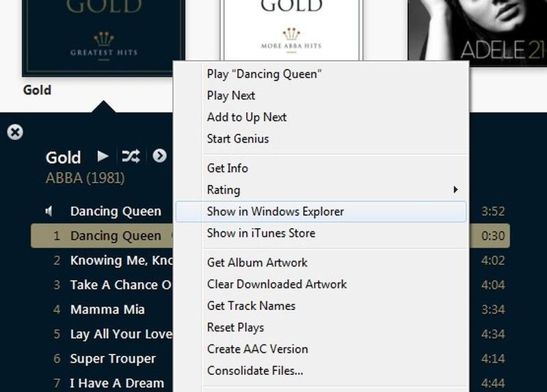547x392 pixels.
Task: Open Get Info from context menu
Action: [321, 168]
